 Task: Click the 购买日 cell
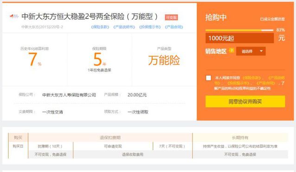18,146
